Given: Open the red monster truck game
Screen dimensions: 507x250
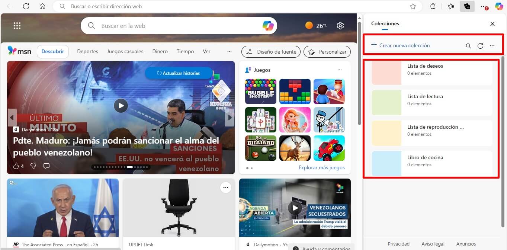Looking at the screenshot, I should (x=329, y=148).
